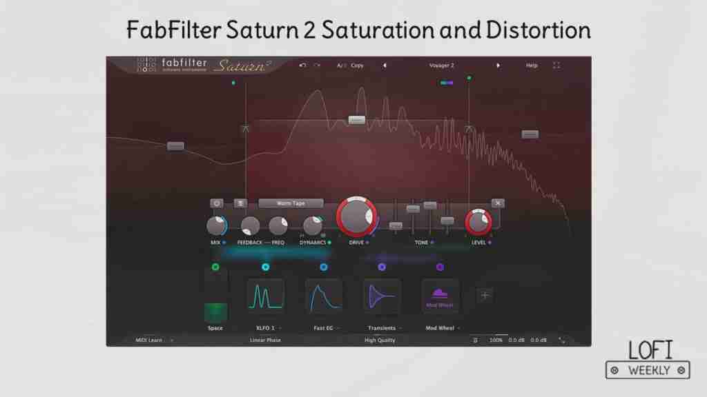Screen dimensions: 707x397
Task: Toggle the band power enable button
Action: [217, 203]
